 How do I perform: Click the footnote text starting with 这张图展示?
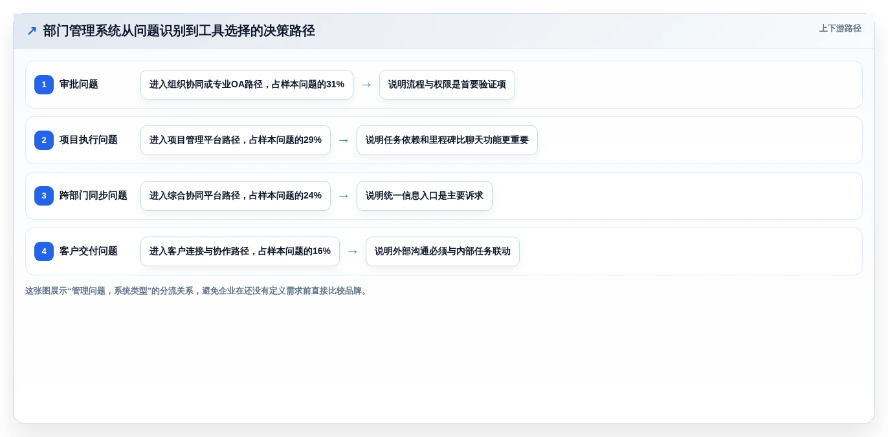point(197,291)
